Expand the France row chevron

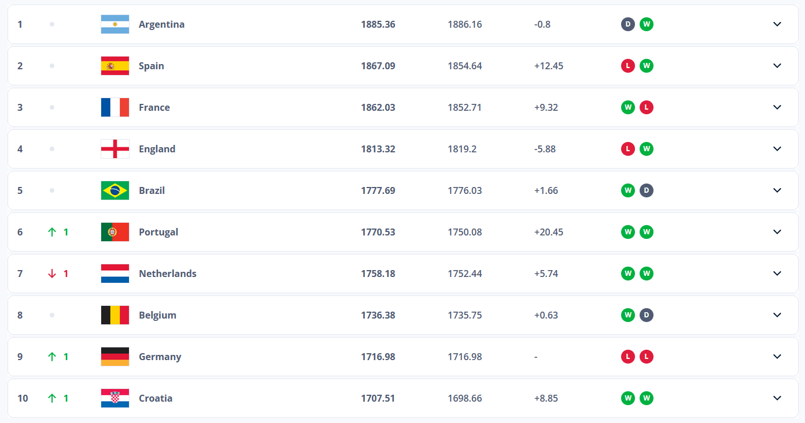click(777, 107)
